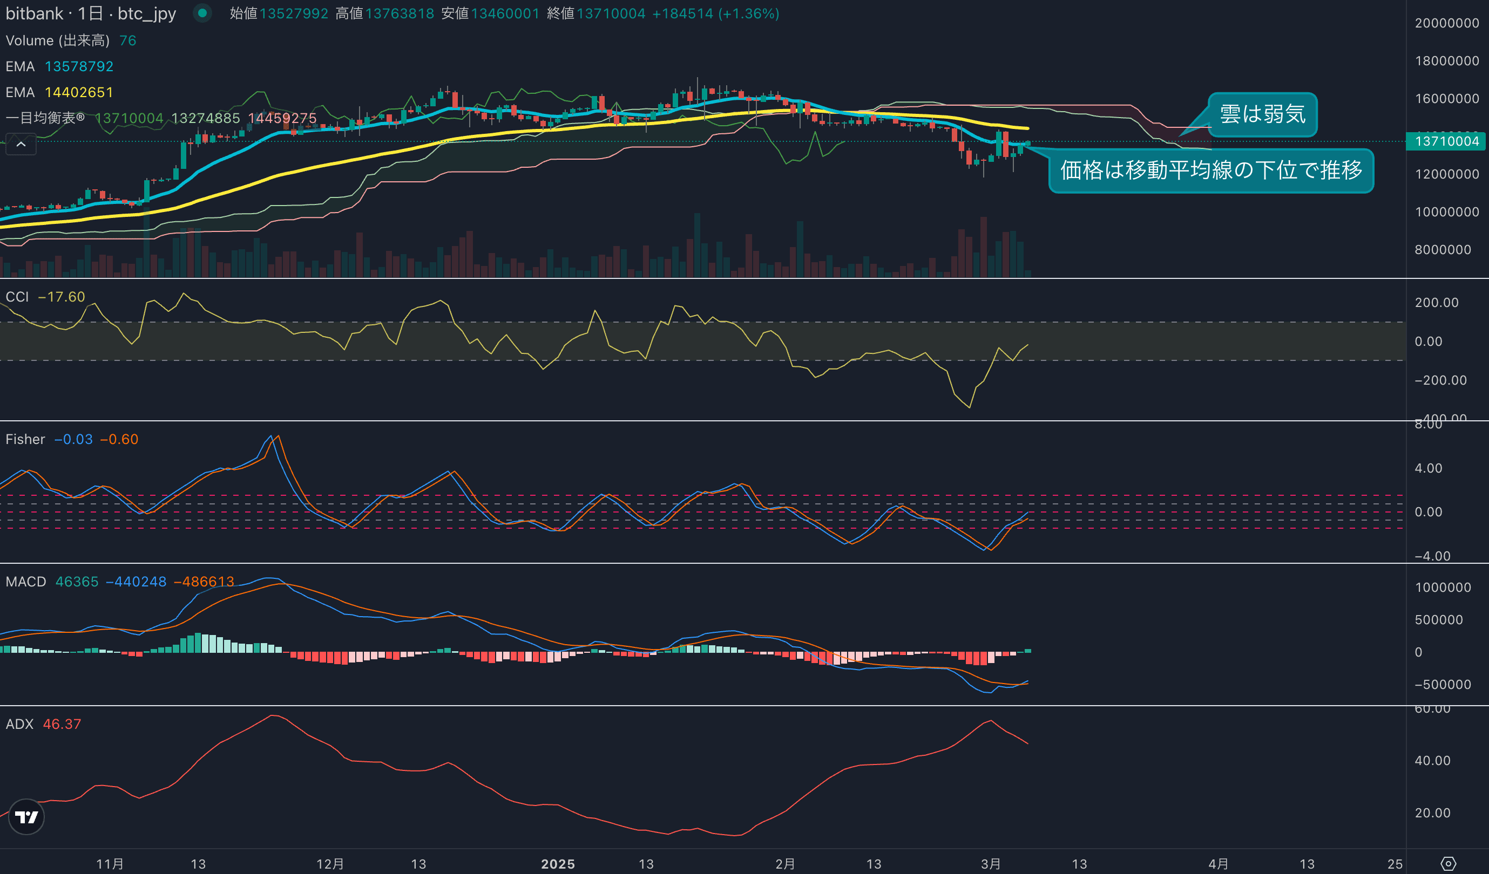
Task: Click the bitbank btc_jpy symbol title
Action: pyautogui.click(x=90, y=13)
